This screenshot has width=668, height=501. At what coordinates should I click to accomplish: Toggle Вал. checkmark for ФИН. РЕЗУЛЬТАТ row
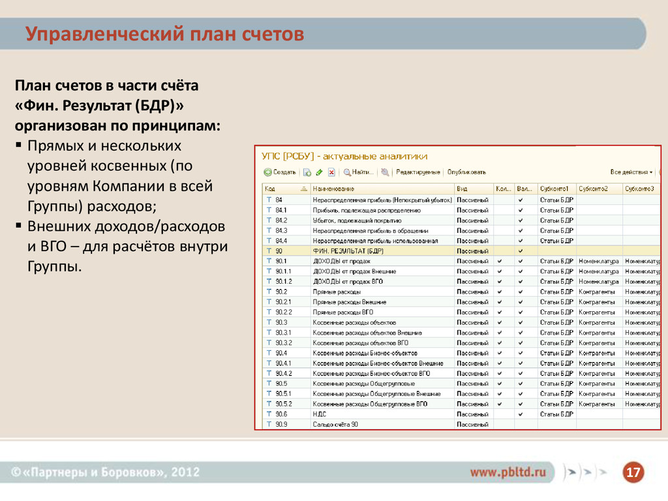(x=521, y=251)
